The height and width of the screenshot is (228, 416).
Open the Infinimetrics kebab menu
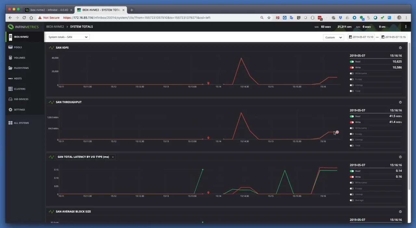point(406,27)
